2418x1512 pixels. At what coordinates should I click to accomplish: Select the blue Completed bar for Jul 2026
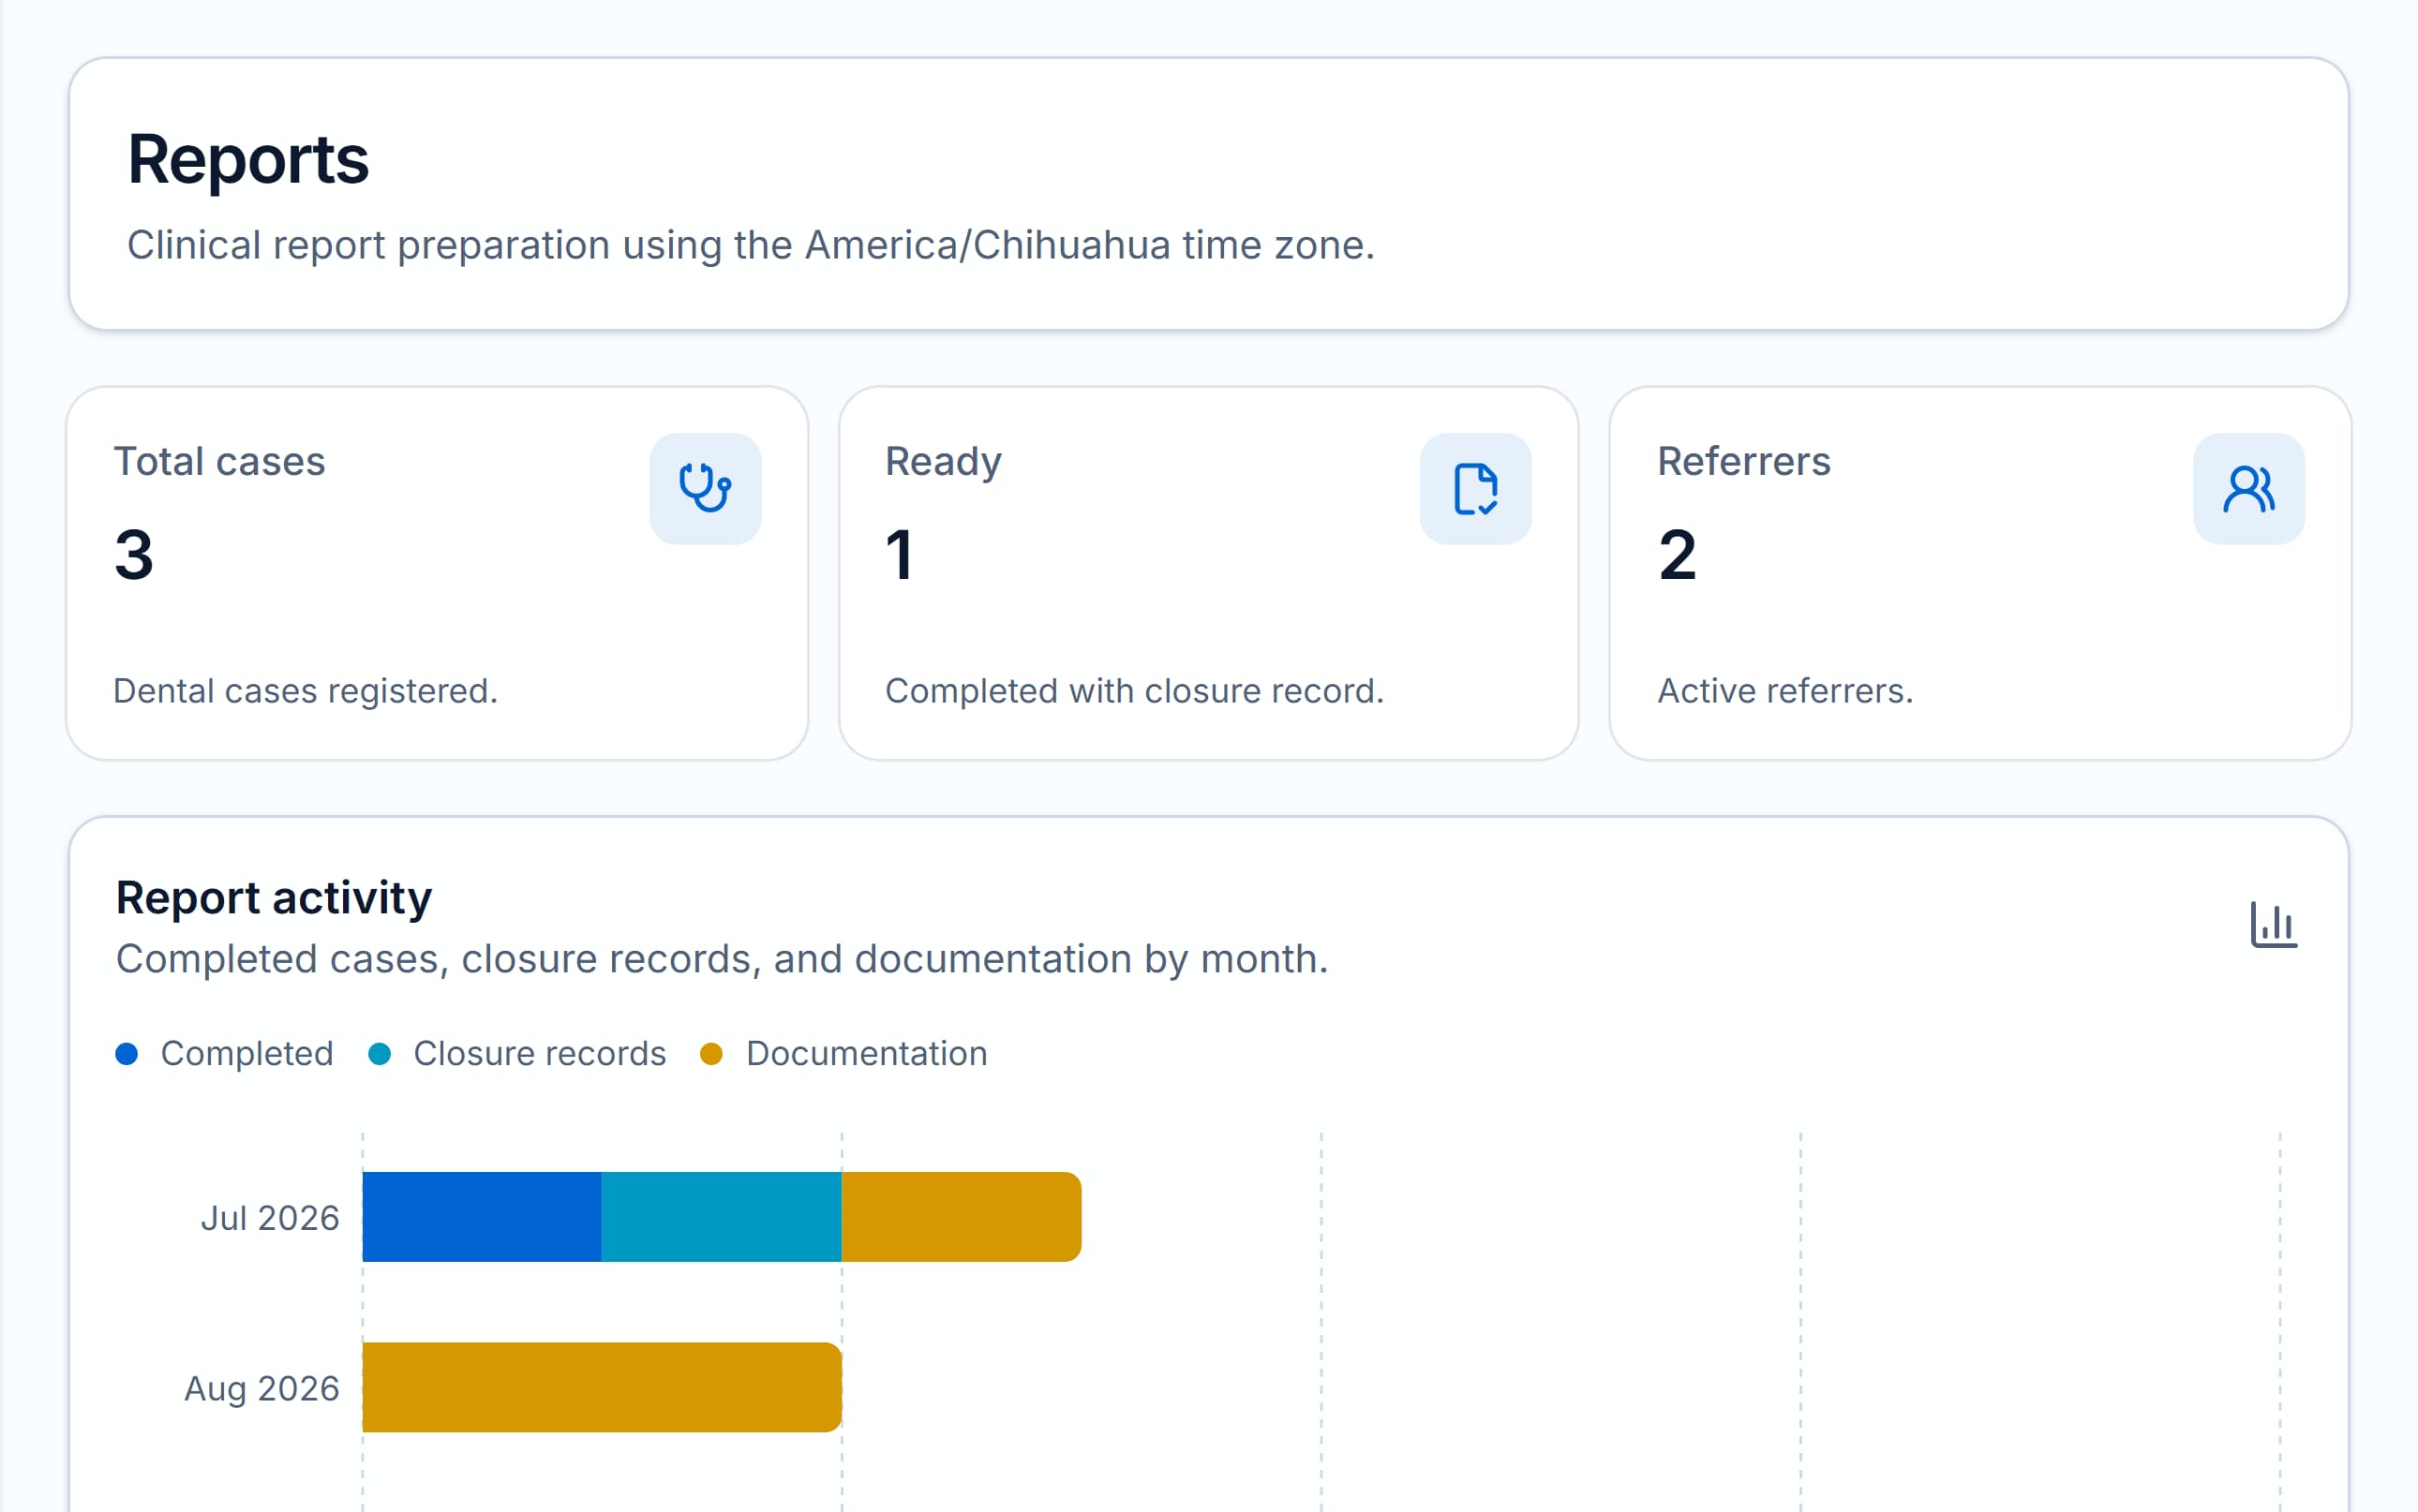click(483, 1217)
